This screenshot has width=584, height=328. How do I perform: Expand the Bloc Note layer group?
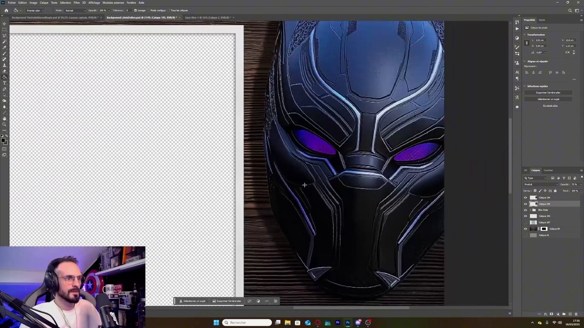tap(531, 210)
